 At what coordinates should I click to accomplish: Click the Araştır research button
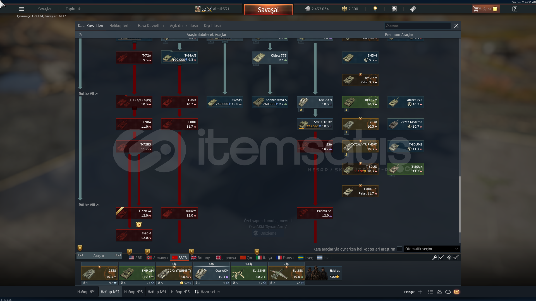(99, 256)
